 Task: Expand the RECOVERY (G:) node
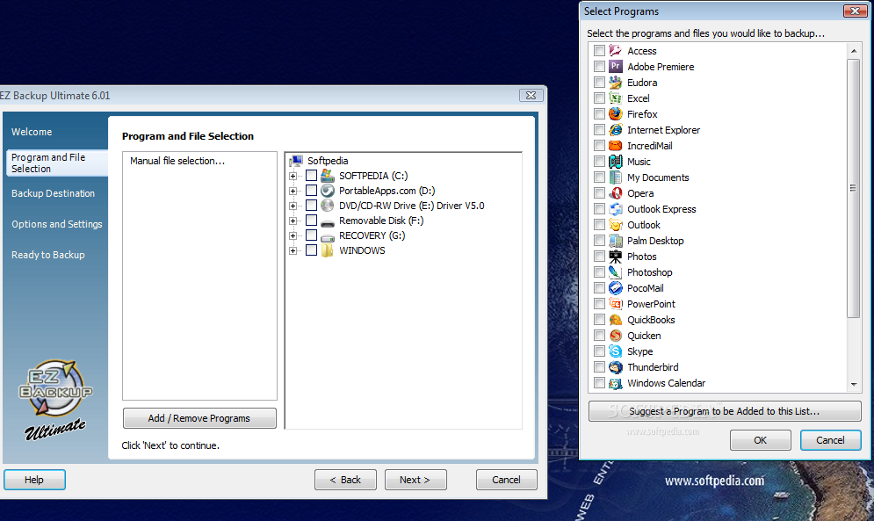point(293,236)
